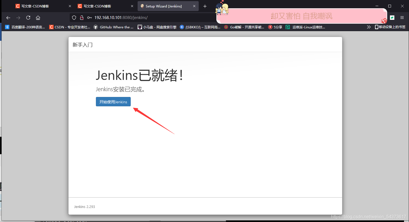Open the Go破解 - 开源共享 bookmark
This screenshot has width=409, height=222.
click(x=244, y=27)
